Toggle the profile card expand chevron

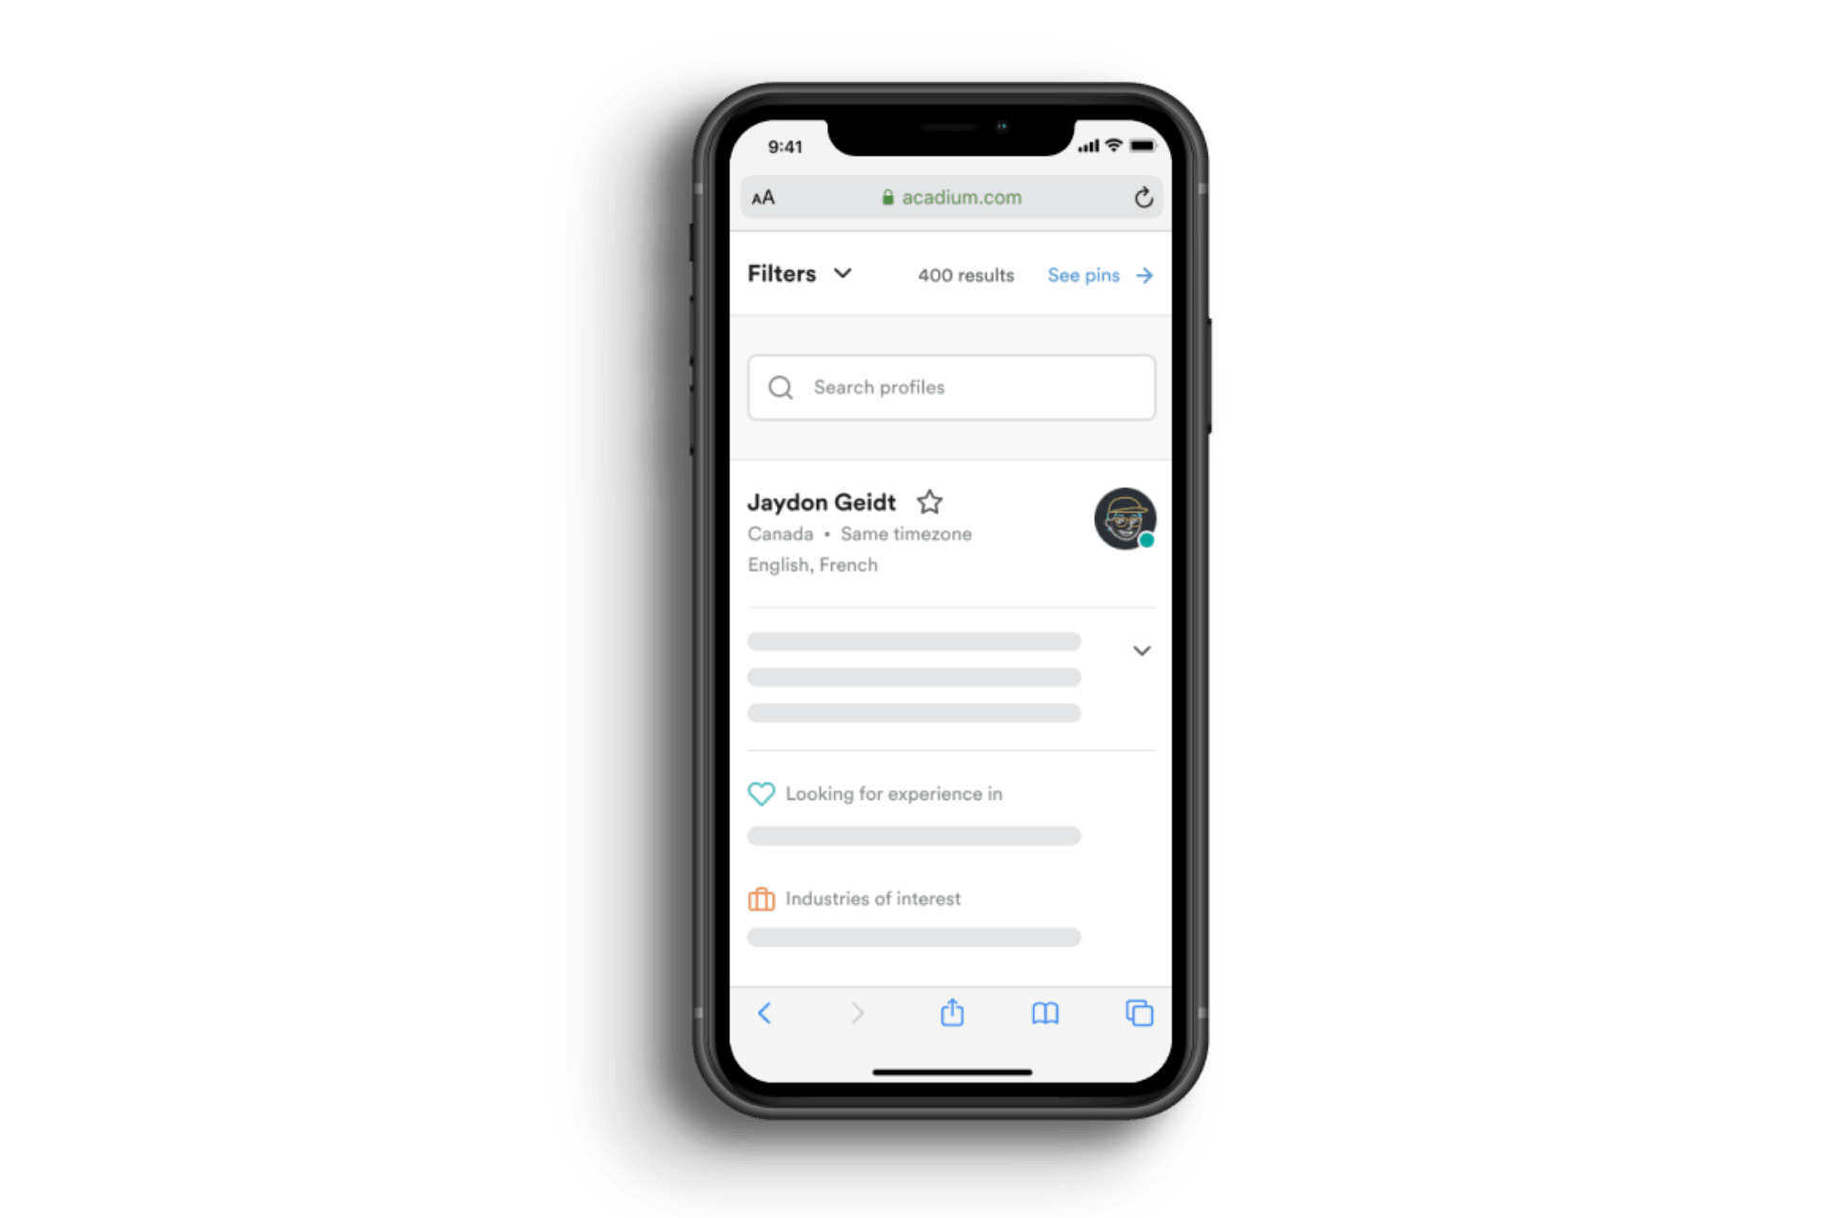coord(1142,650)
